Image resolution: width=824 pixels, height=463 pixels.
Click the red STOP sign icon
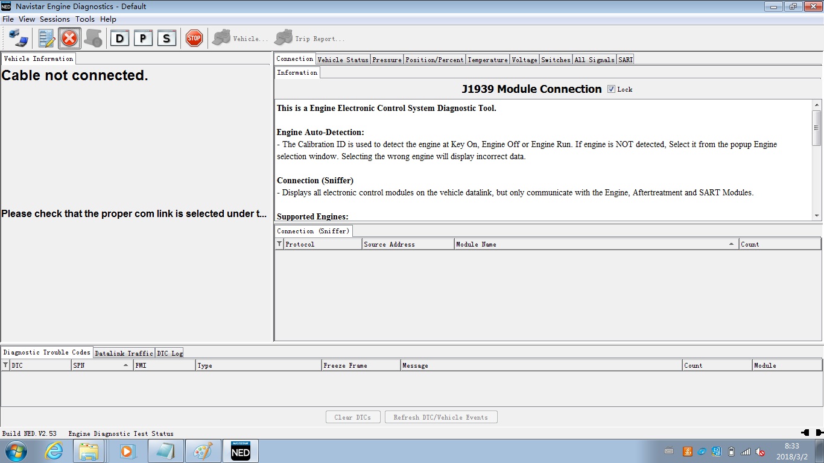tap(194, 39)
